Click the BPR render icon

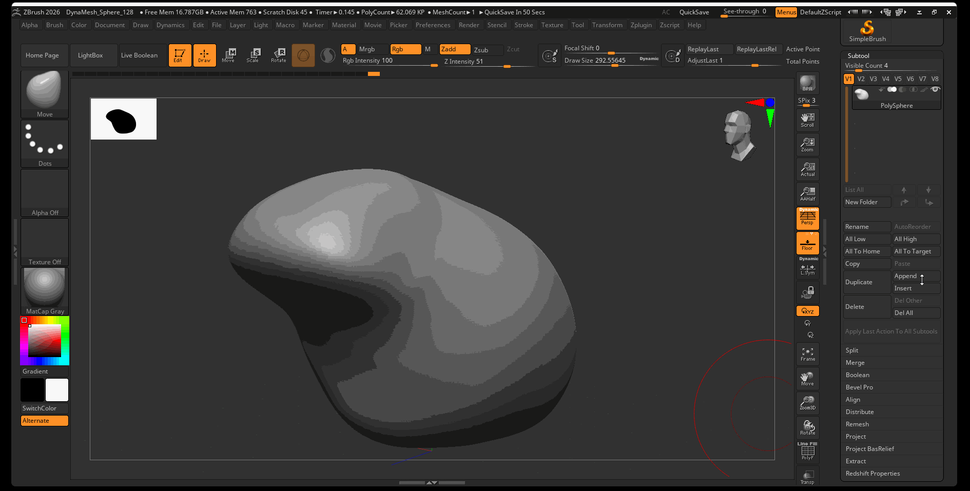807,83
